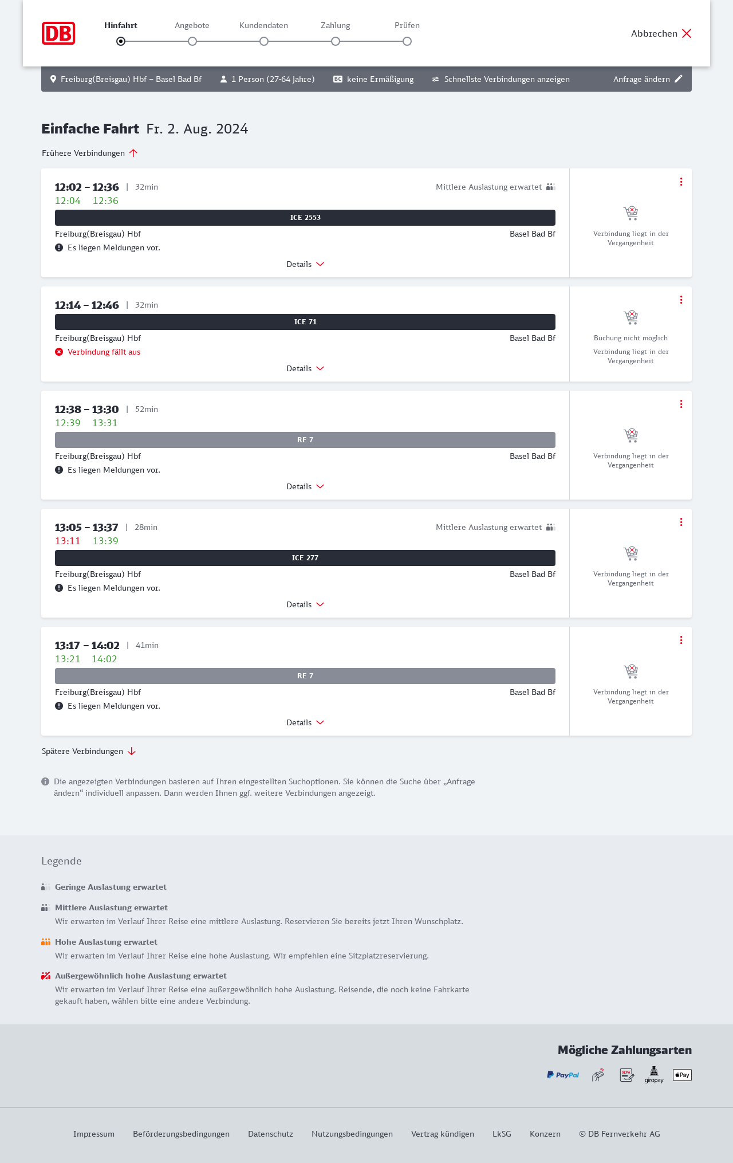Click the ICE 277 train bar
Screen dimensions: 733x1163
305,558
